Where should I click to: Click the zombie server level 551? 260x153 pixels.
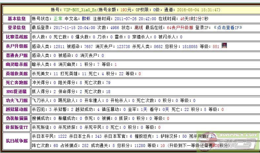tap(216, 47)
